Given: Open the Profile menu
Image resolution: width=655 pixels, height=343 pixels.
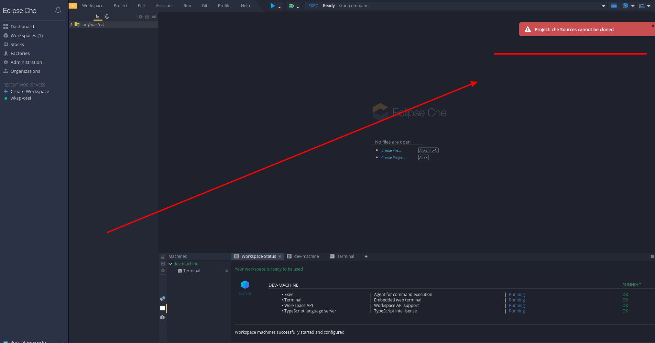Looking at the screenshot, I should tap(224, 6).
